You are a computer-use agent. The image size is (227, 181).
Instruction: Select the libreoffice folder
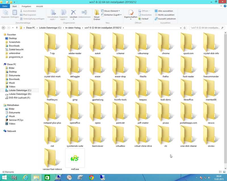(x=188, y=90)
